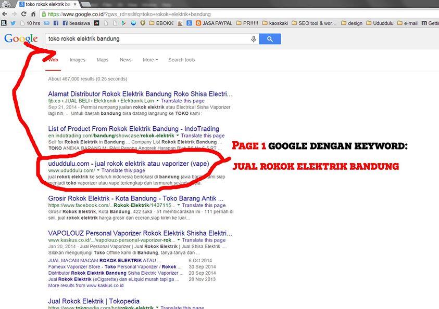
Task: Click the browser address bar URL
Action: tap(129, 14)
